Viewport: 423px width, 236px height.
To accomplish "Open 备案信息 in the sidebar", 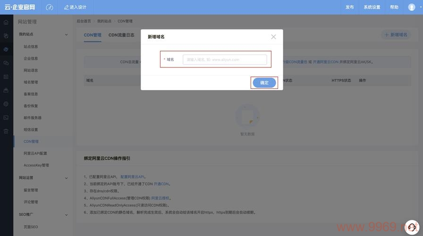I will tap(31, 94).
